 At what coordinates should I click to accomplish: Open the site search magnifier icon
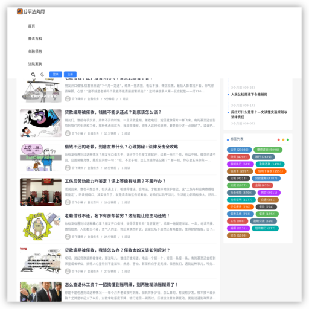[33, 74]
